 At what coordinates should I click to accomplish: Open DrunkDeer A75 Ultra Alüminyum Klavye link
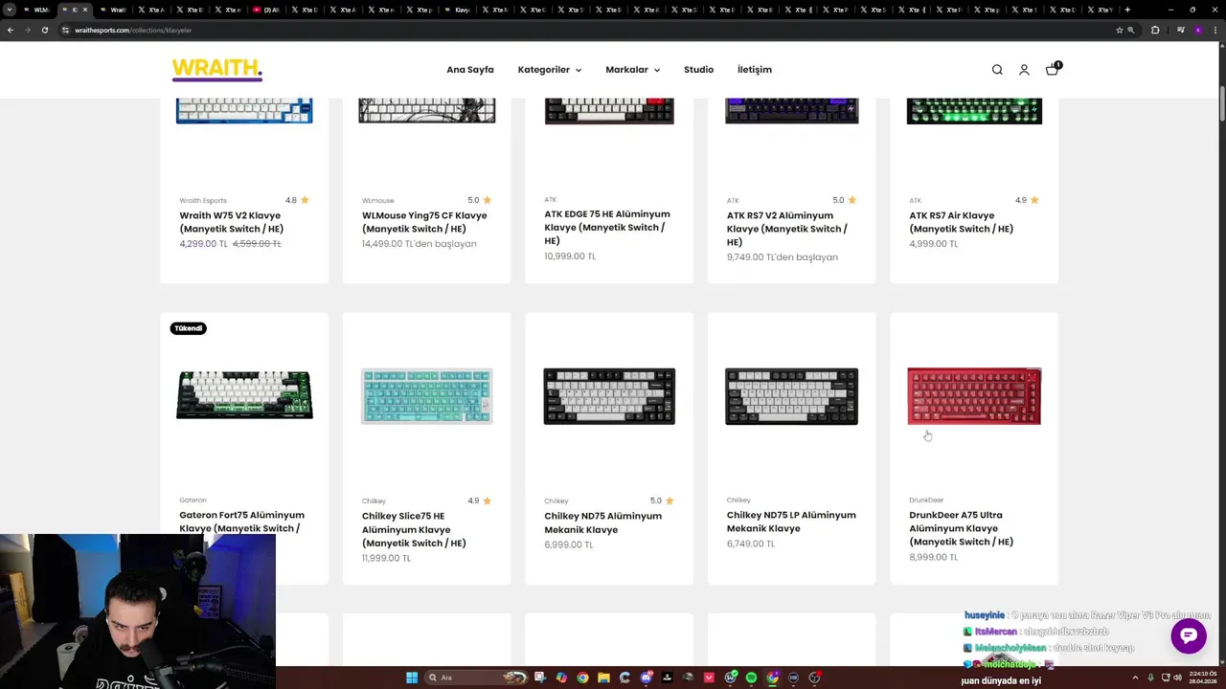[961, 528]
